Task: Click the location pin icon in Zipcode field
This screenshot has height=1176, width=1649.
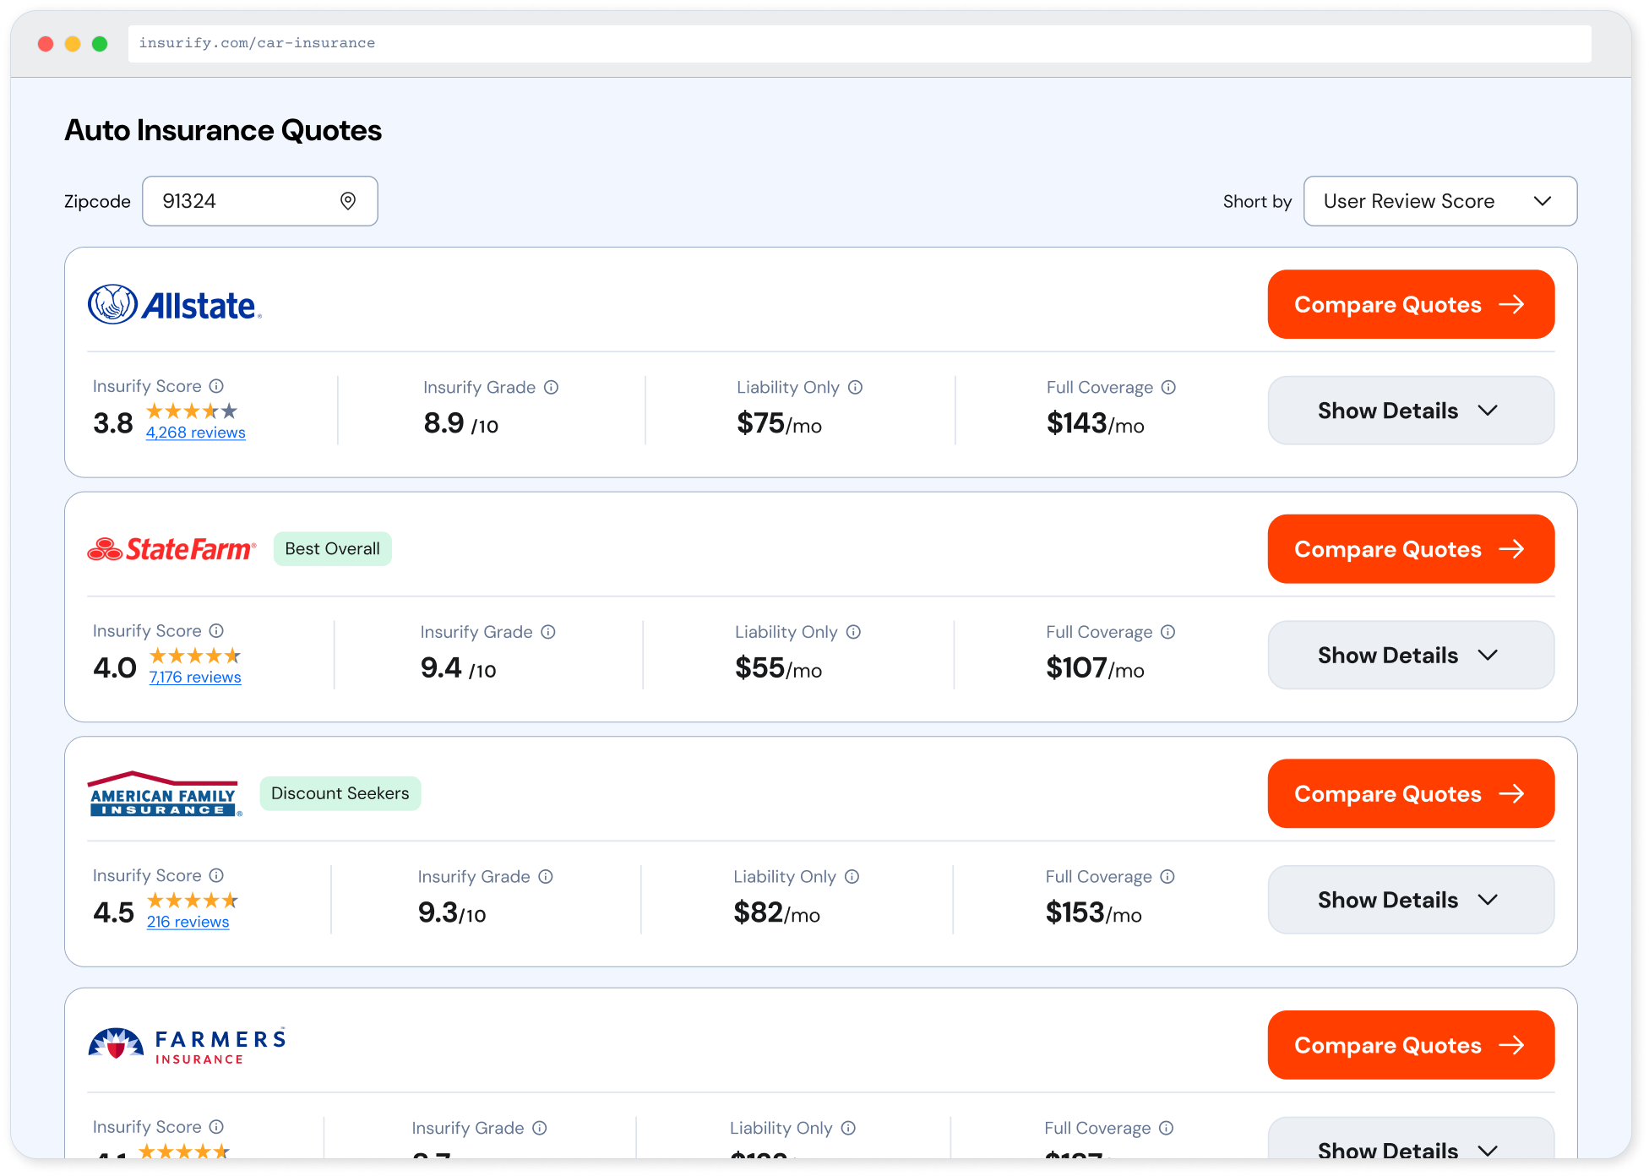Action: (x=348, y=201)
